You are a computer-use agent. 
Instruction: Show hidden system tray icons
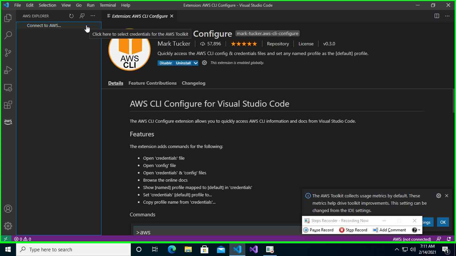tap(397, 249)
